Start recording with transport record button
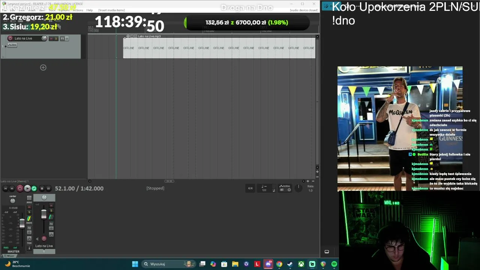 pos(20,189)
